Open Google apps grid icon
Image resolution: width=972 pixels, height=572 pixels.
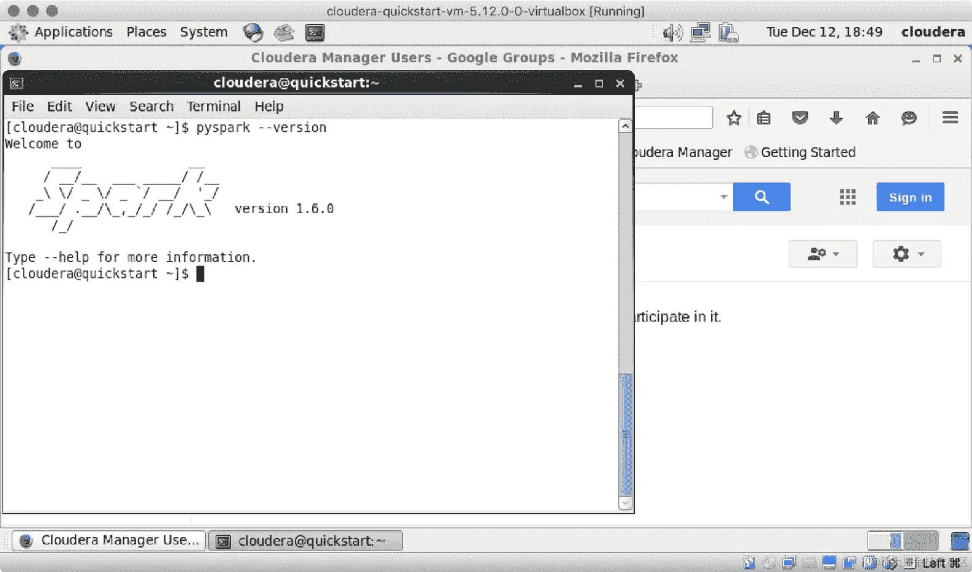848,197
